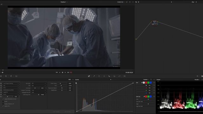Toggle the red loop playback button
The image size is (203, 114).
point(71,73)
